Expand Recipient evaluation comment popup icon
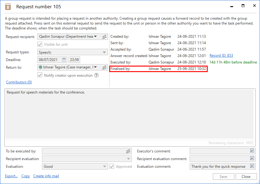This screenshot has width=260, height=184. 252,159
